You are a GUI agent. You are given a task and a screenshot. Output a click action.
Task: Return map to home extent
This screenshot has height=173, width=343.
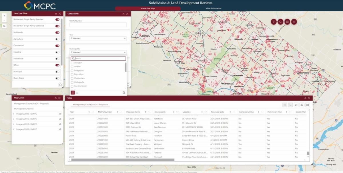(x=4, y=26)
